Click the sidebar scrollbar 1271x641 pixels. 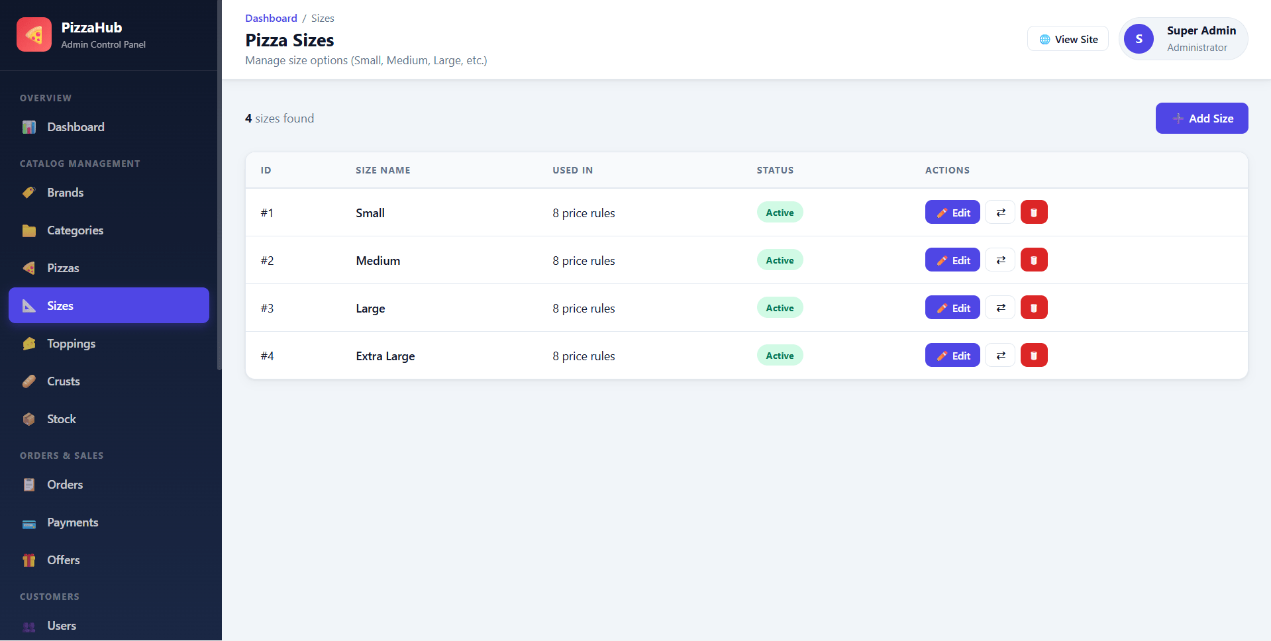coord(219,185)
